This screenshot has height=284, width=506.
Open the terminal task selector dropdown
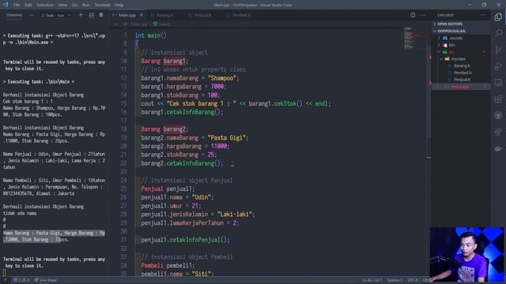(x=55, y=15)
